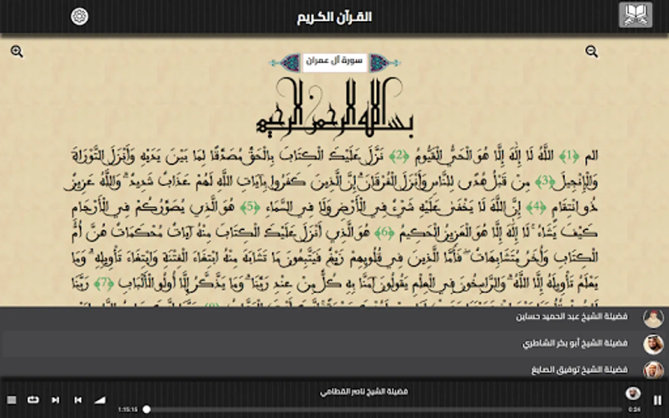Click the current reciter avatar in player bar

click(633, 393)
